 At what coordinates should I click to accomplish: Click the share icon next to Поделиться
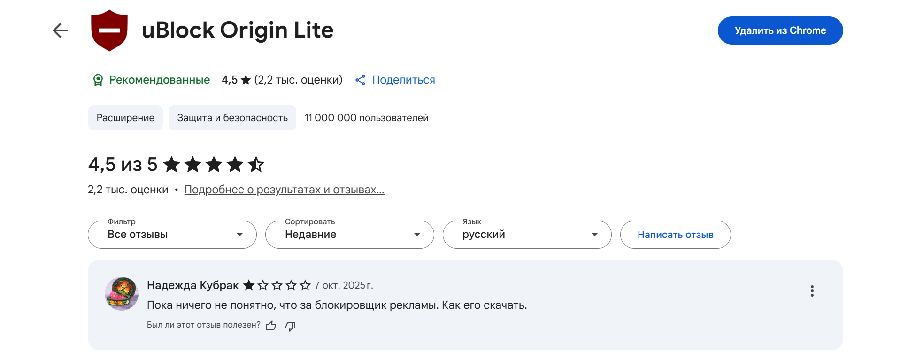click(x=361, y=80)
